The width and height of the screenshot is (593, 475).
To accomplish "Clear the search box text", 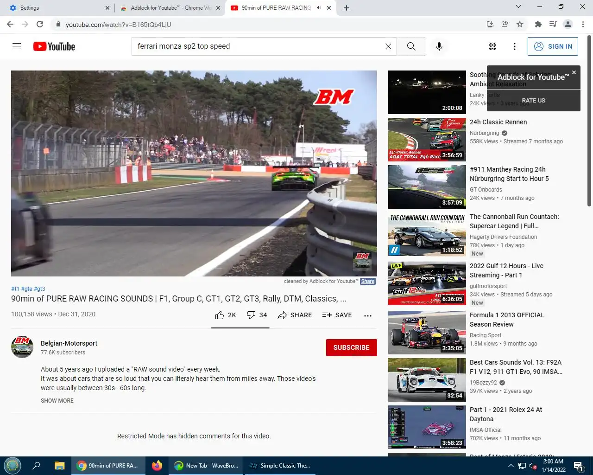I will [x=388, y=46].
